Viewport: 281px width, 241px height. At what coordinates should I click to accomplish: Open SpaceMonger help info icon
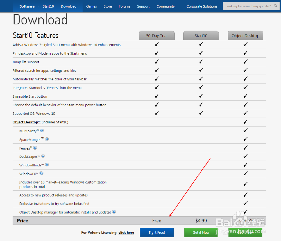47,139
